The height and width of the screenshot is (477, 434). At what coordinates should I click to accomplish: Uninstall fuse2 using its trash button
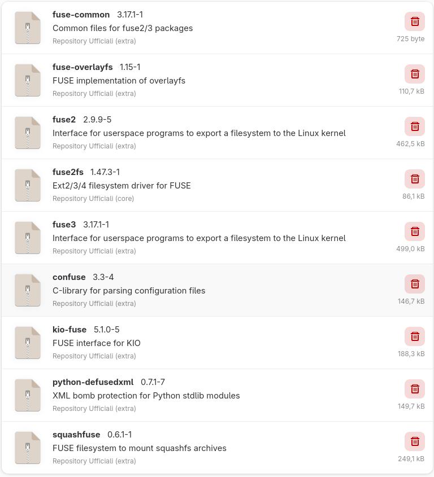[415, 126]
